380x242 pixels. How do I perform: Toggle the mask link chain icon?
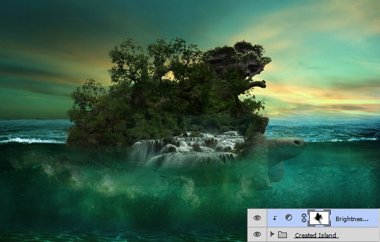[303, 218]
